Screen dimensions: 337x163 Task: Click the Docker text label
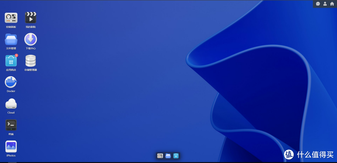pyautogui.click(x=11, y=91)
